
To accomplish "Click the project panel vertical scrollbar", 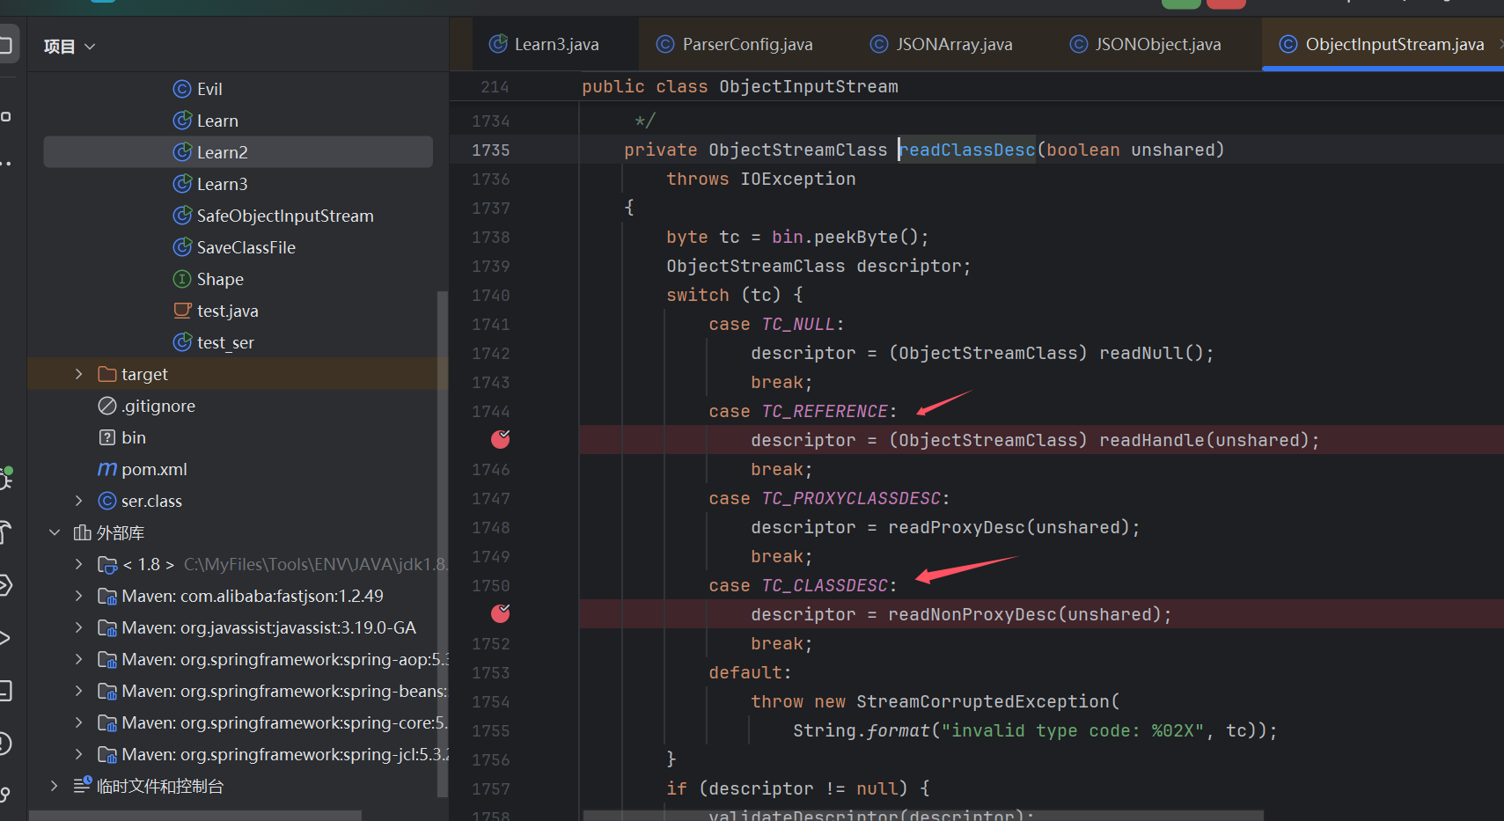I will coord(443,544).
